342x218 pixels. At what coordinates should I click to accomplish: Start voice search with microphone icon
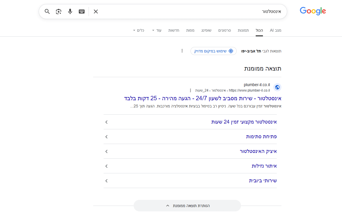coord(70,12)
